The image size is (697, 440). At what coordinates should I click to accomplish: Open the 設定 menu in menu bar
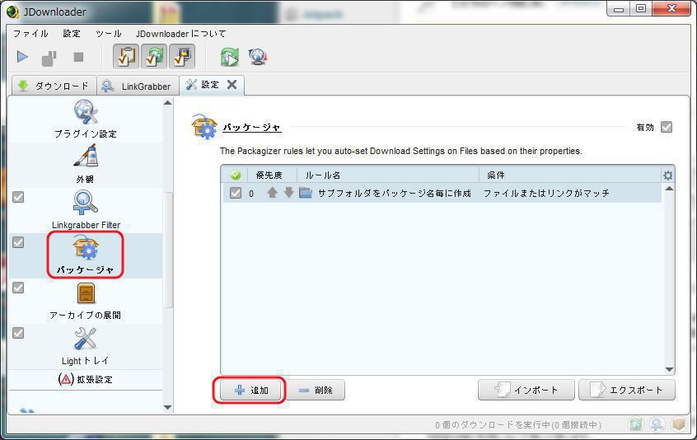coord(72,34)
